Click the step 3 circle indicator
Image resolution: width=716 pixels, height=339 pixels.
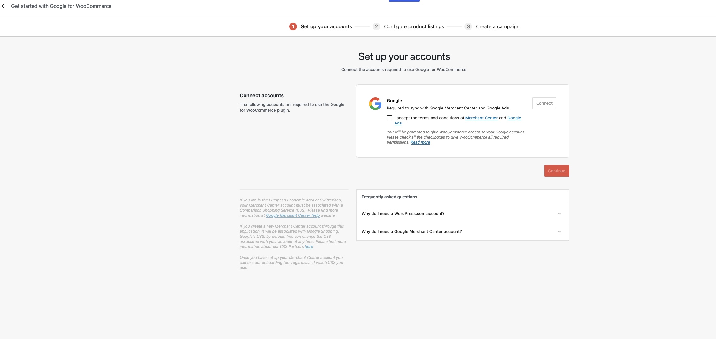coord(468,26)
